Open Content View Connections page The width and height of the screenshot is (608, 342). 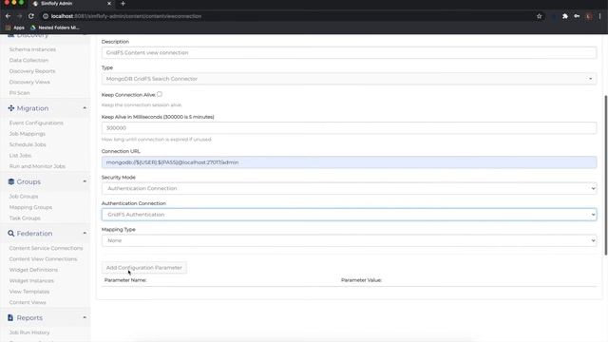tap(43, 258)
